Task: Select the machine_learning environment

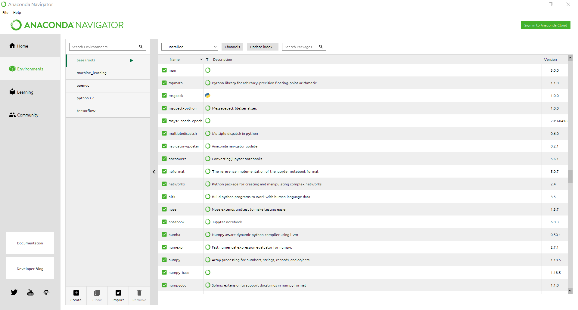Action: [x=108, y=73]
